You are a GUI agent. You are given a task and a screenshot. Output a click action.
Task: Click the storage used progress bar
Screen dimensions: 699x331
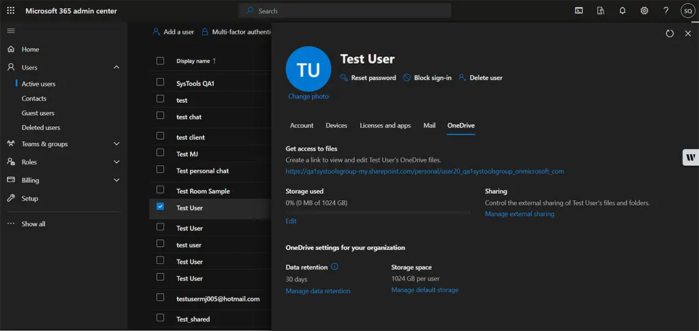point(378,212)
